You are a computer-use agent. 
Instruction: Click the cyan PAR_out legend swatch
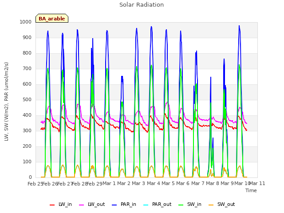[x=146, y=205]
